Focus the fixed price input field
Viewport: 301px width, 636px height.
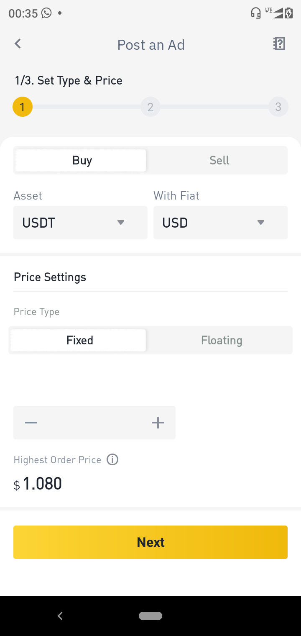(x=94, y=423)
